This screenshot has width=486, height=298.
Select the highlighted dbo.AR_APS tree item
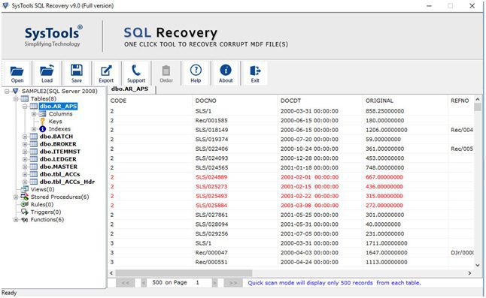[58, 107]
